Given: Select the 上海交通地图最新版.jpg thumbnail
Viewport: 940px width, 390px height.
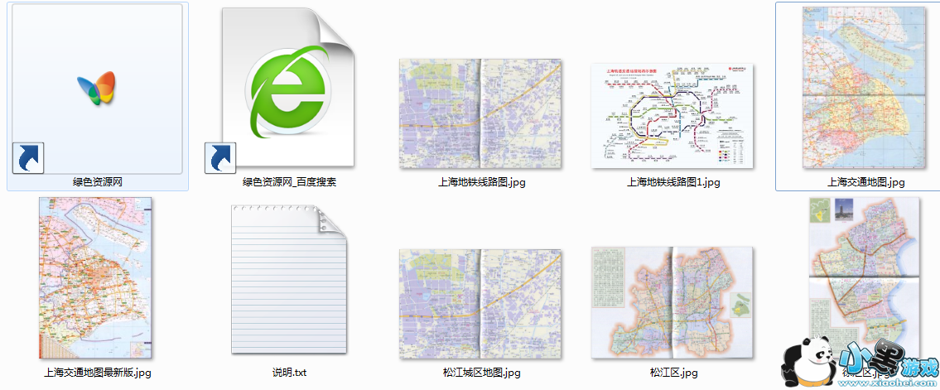Looking at the screenshot, I should (96, 277).
